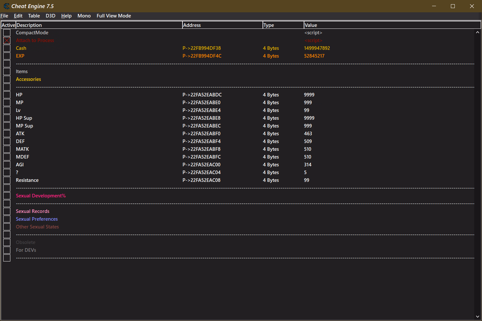Select the ATK value 463
Screen dimensions: 482x321
tap(308, 134)
